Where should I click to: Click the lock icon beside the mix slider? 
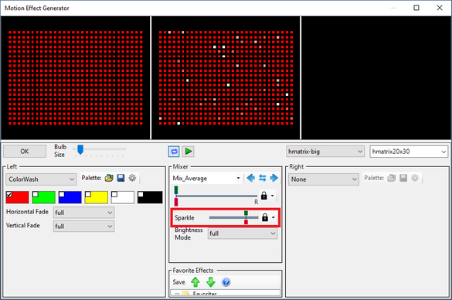(263, 196)
